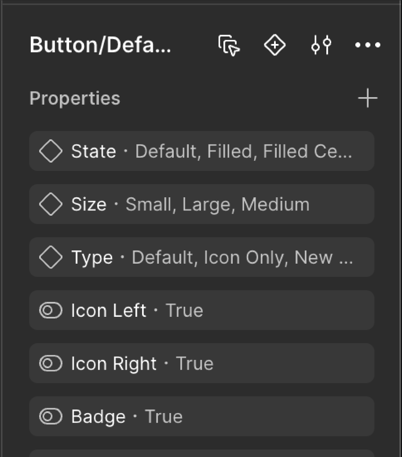Viewport: 402px width, 457px height.
Task: Click the variant diamond icon beside Type
Action: 50,257
